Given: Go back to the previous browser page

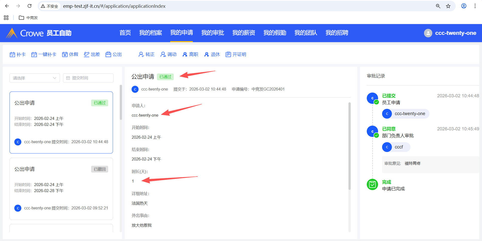Looking at the screenshot, I should point(7,6).
